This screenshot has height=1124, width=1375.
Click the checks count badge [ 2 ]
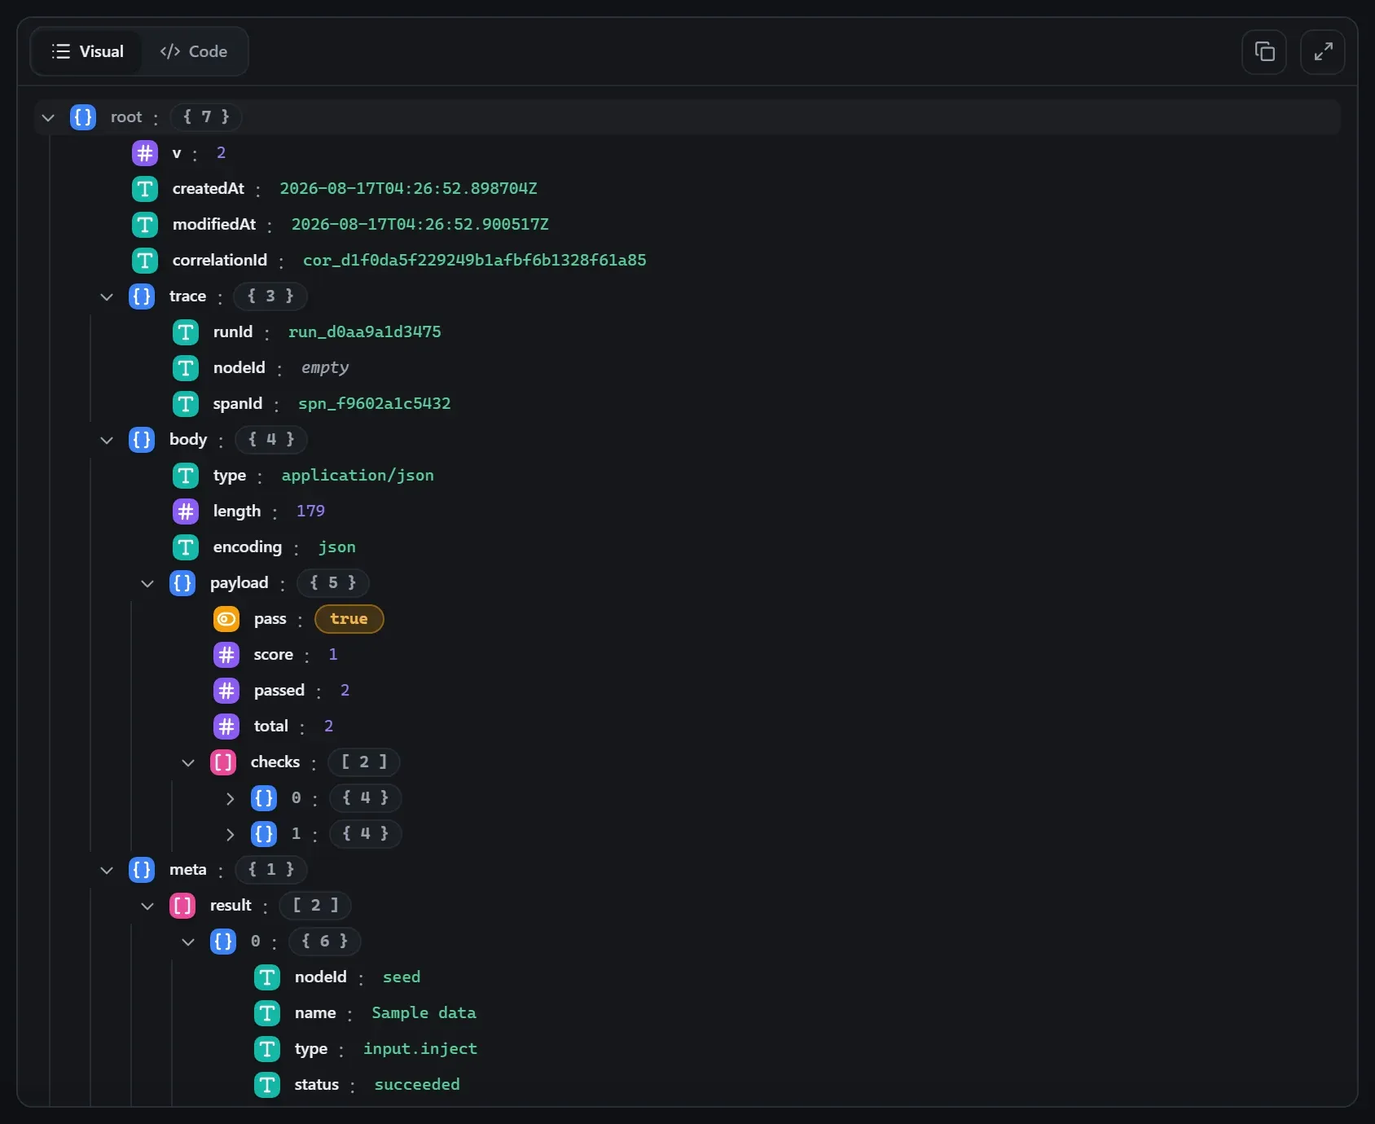364,762
